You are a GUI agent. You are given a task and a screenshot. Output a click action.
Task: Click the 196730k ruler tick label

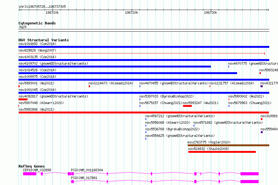[x=211, y=12]
